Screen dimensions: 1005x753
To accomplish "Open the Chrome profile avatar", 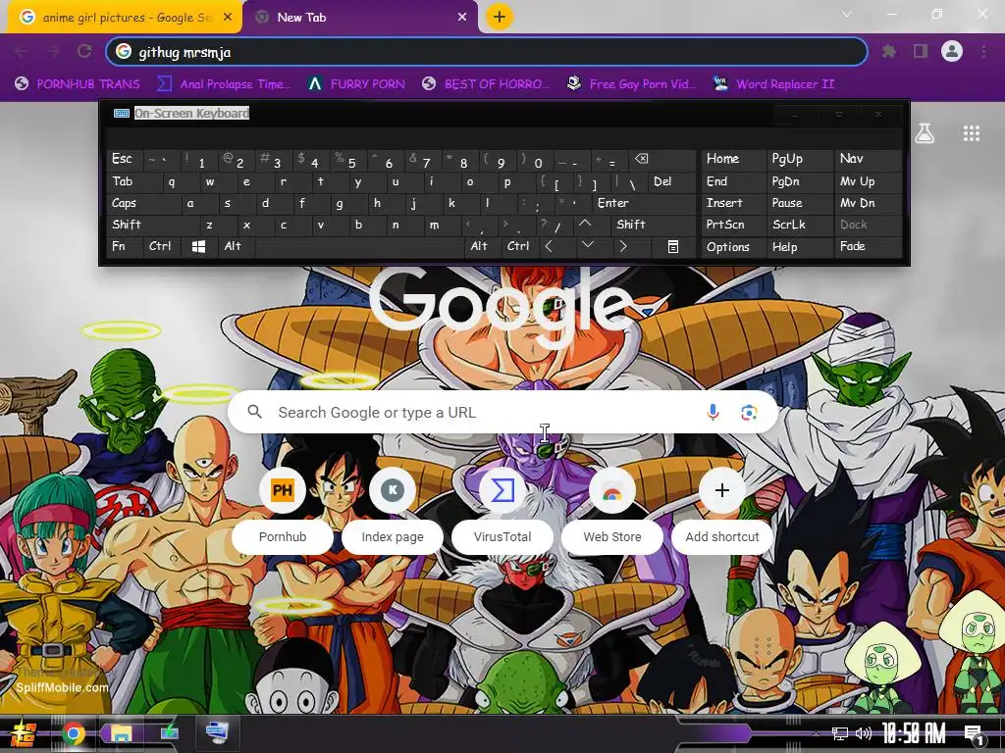I will pyautogui.click(x=952, y=51).
